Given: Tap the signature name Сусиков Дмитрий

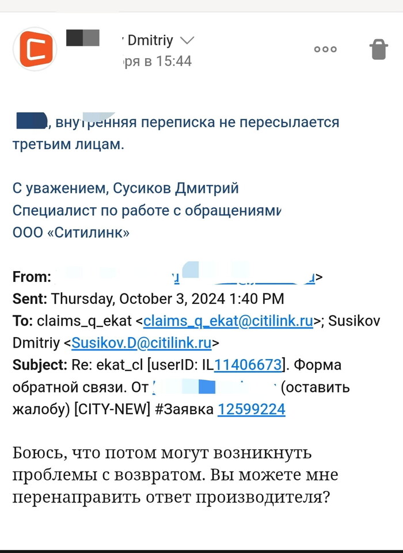Looking at the screenshot, I should (176, 188).
